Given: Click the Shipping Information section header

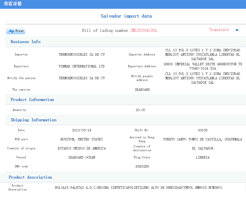Looking at the screenshot, I should (x=33, y=120).
